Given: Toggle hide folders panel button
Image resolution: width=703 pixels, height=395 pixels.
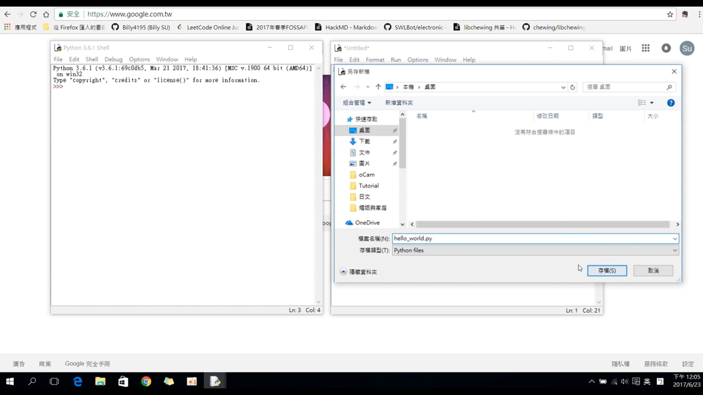Looking at the screenshot, I should point(358,272).
